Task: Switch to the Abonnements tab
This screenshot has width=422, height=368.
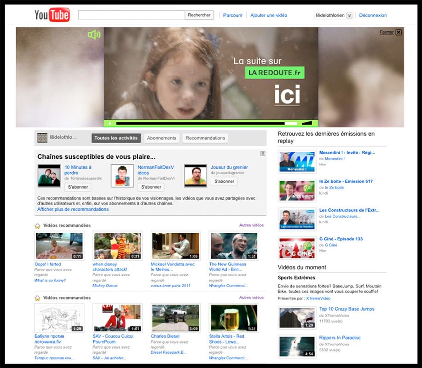Action: [x=162, y=138]
